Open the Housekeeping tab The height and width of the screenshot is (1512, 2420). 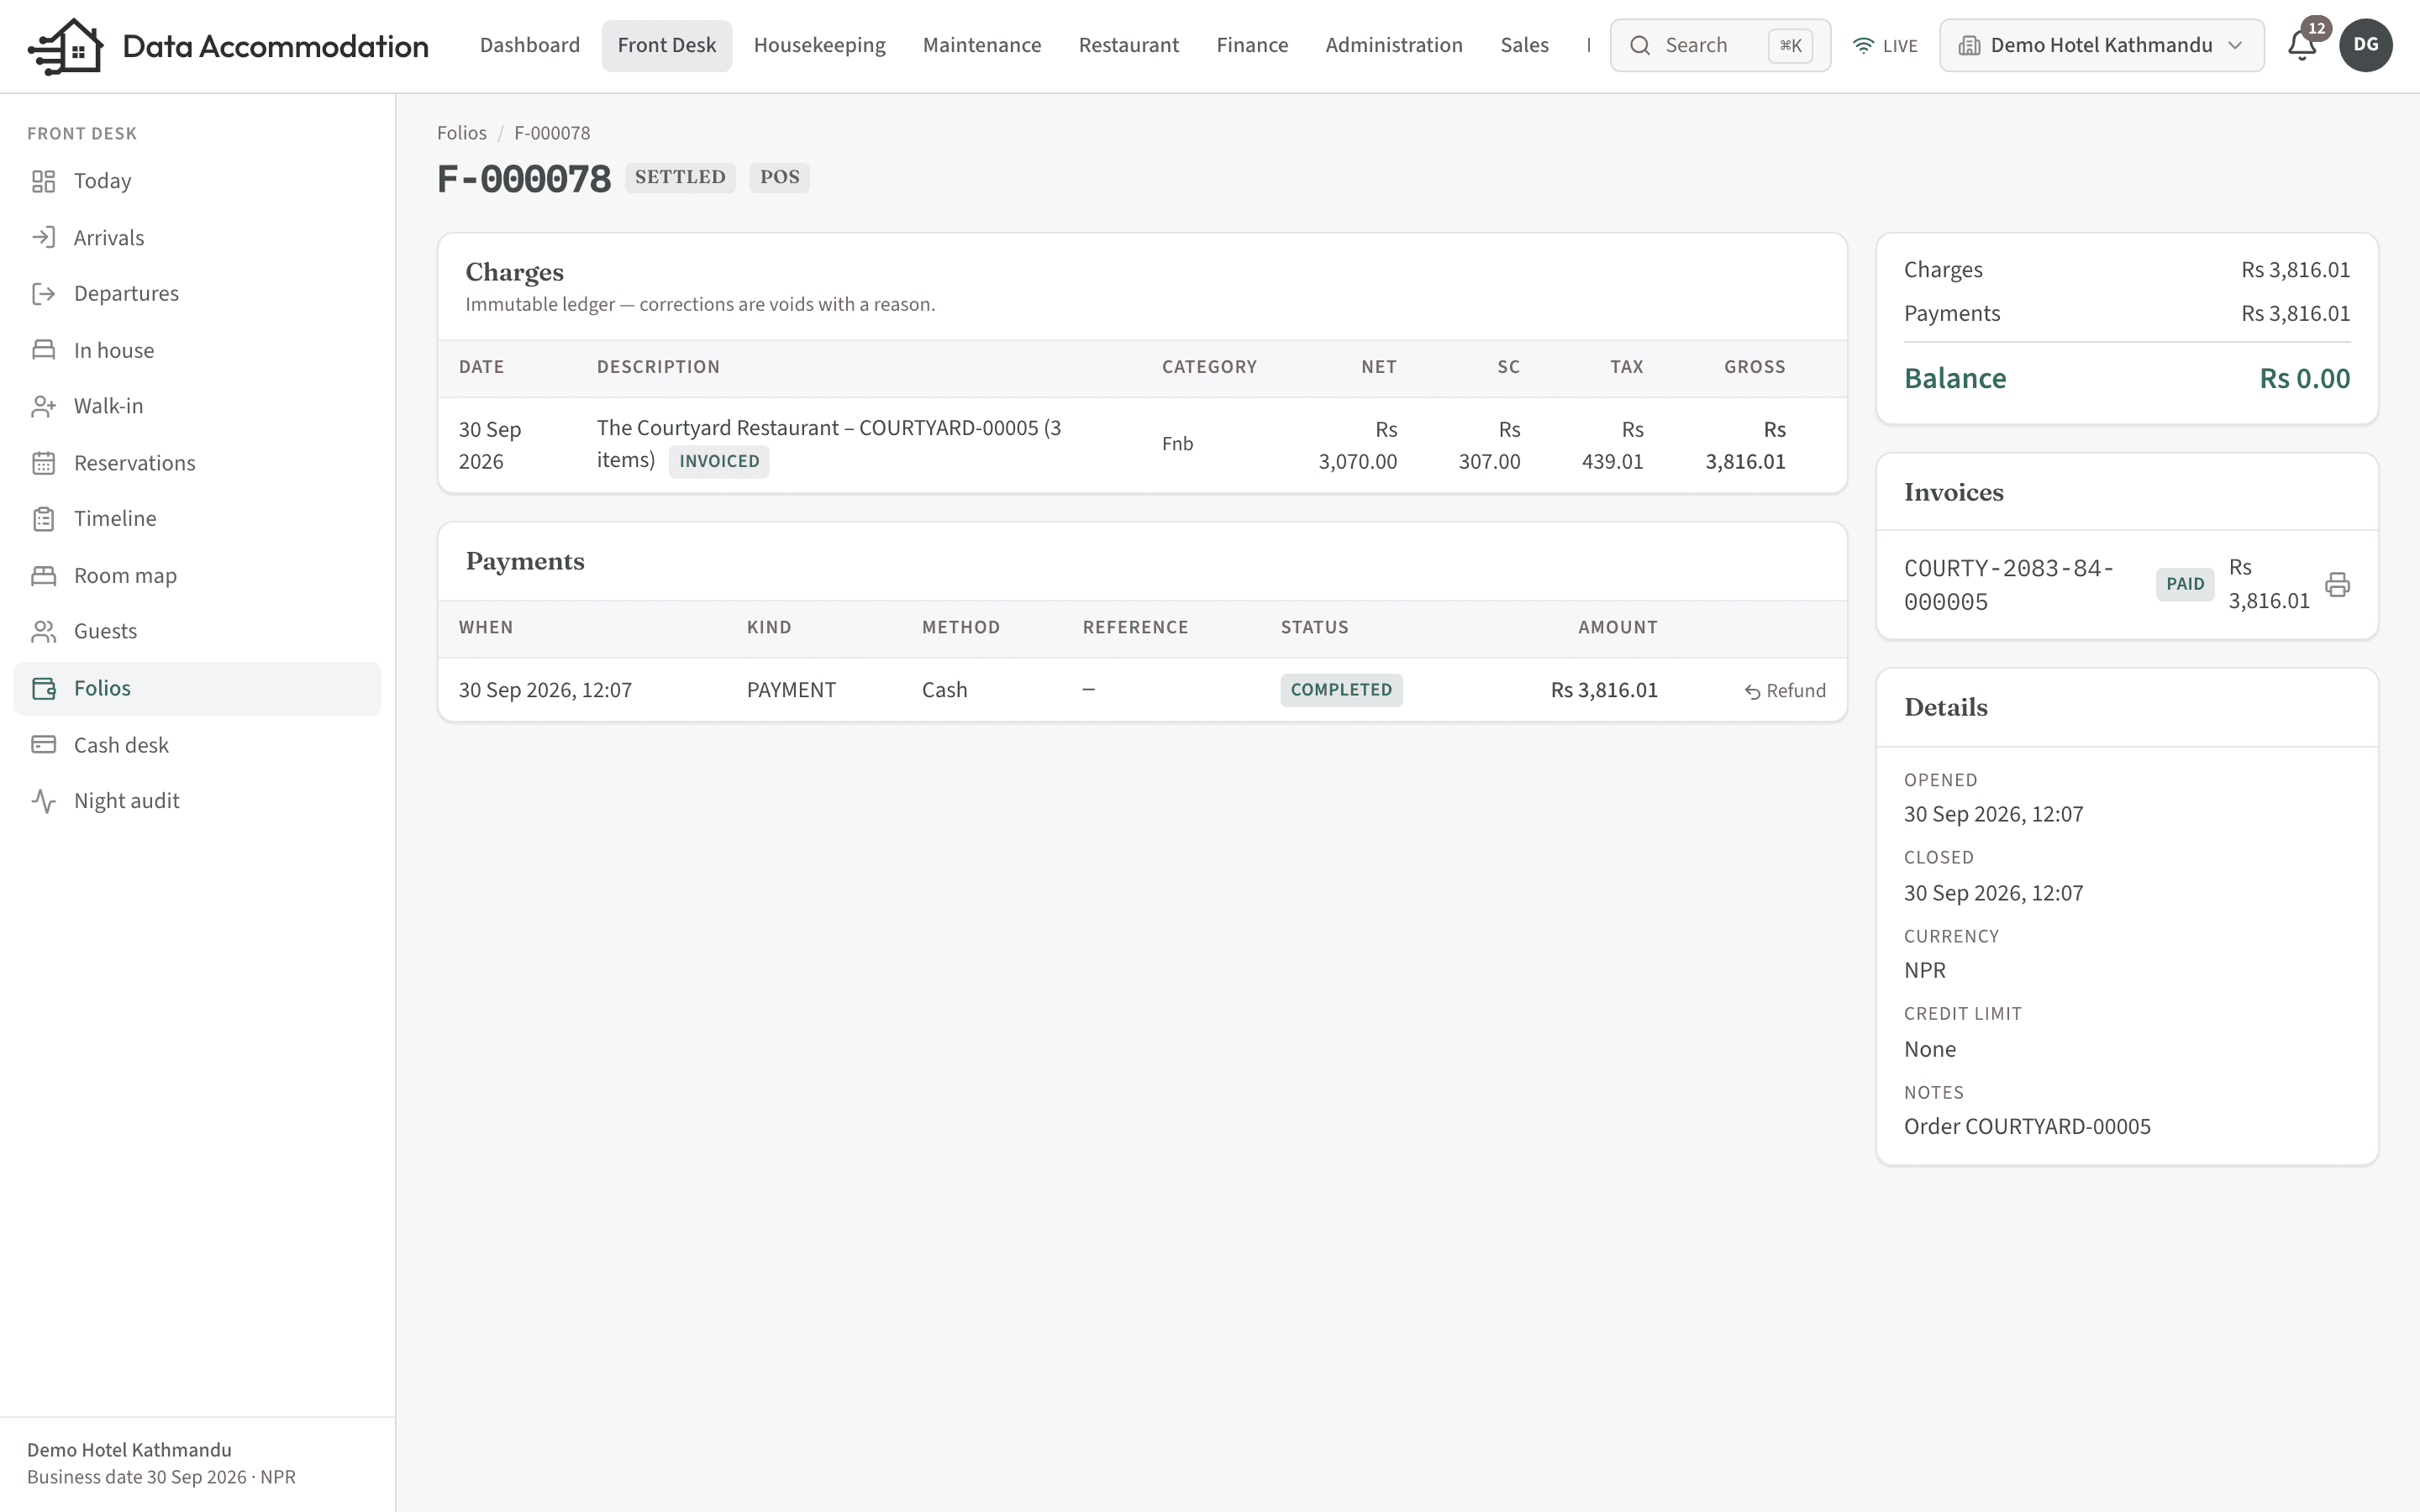[819, 45]
